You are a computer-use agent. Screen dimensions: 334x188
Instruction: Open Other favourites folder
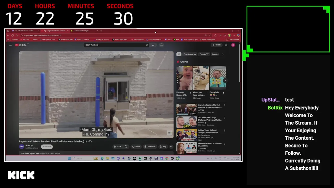click(x=233, y=39)
